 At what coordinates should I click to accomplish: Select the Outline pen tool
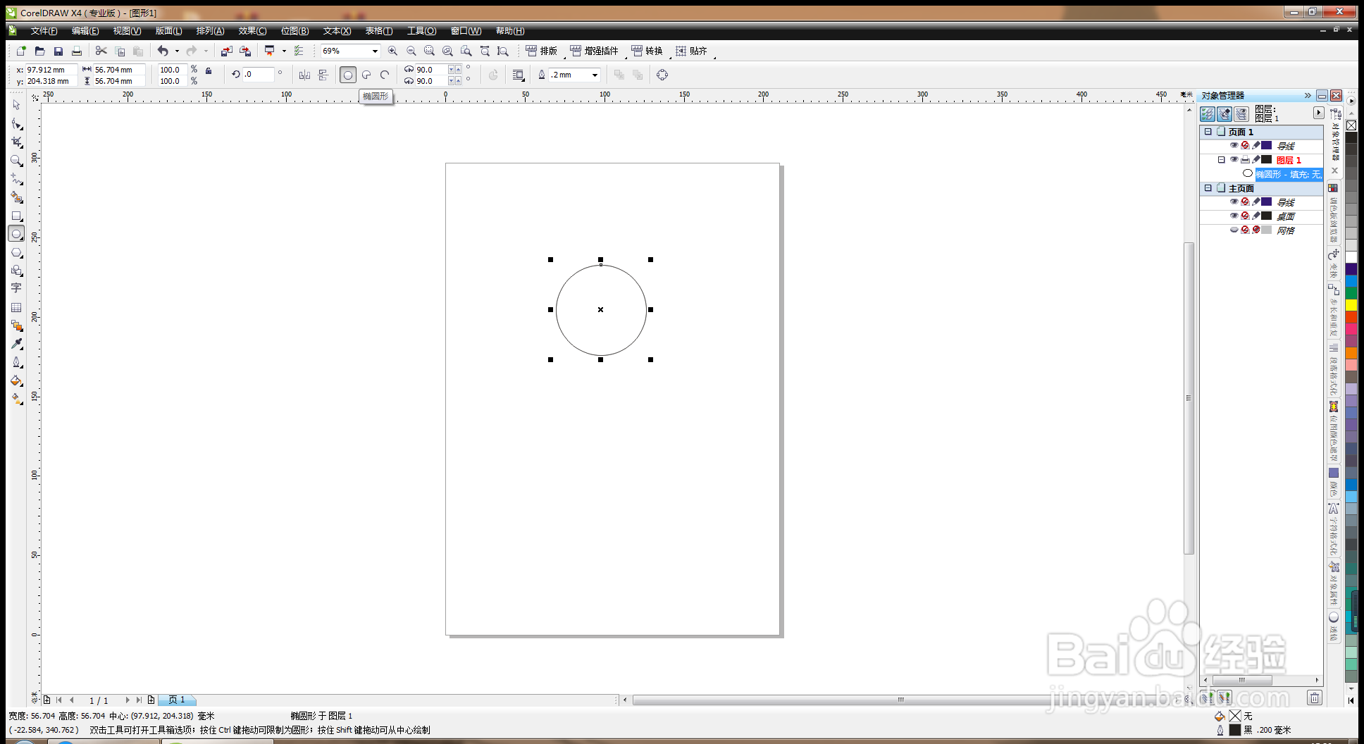click(x=16, y=362)
